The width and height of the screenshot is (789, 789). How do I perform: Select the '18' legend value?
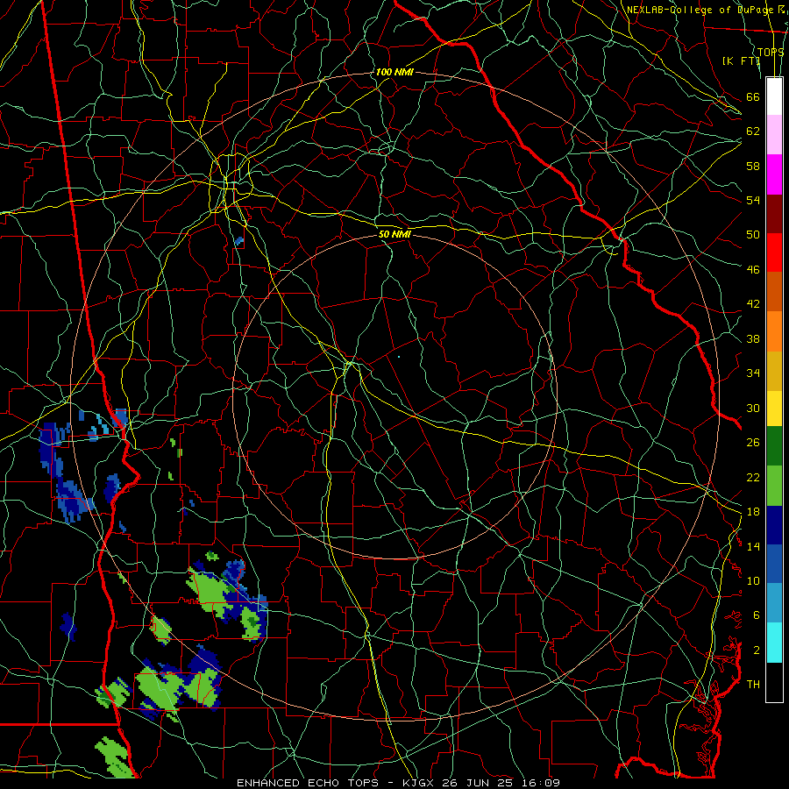753,512
